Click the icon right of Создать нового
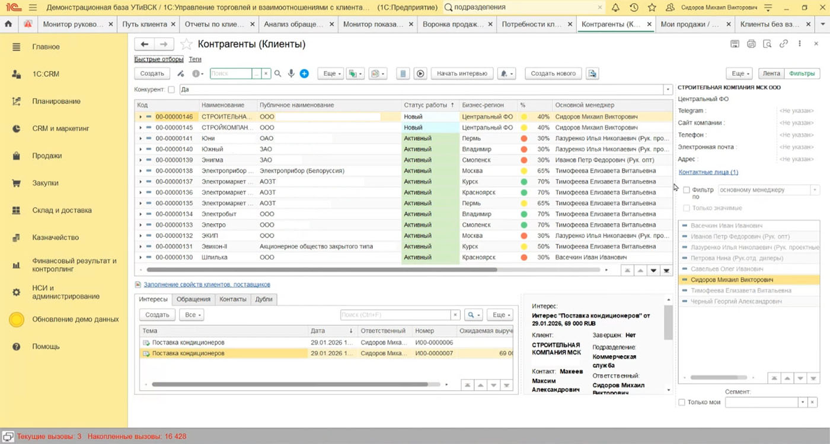 pos(592,73)
